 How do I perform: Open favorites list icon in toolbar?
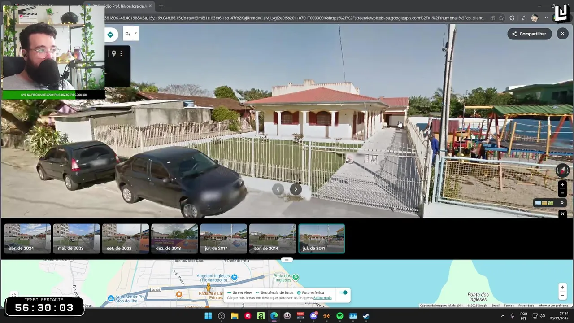[524, 18]
